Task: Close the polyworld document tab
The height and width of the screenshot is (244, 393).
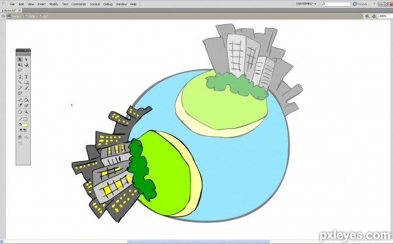Action: coord(19,10)
